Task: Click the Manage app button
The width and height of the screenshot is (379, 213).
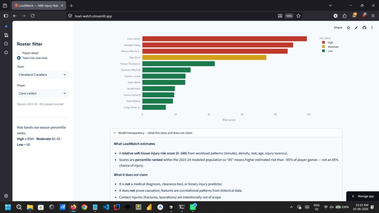Action: coord(363,196)
